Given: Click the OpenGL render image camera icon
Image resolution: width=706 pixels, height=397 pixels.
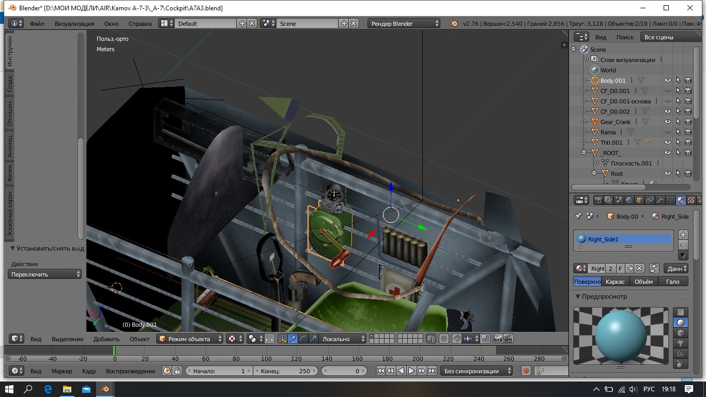Looking at the screenshot, I should pos(498,339).
